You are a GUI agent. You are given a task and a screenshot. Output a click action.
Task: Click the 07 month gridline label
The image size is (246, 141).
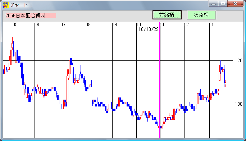click(63, 24)
